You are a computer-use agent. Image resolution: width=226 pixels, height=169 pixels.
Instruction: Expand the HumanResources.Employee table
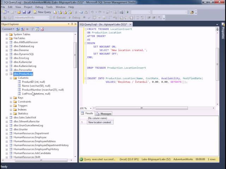tap(7, 138)
